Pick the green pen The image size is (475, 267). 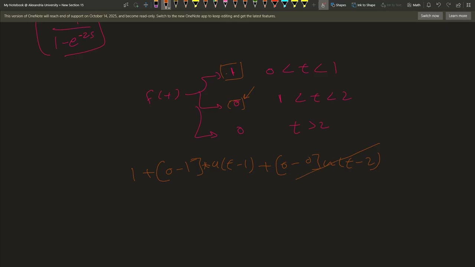point(255,4)
